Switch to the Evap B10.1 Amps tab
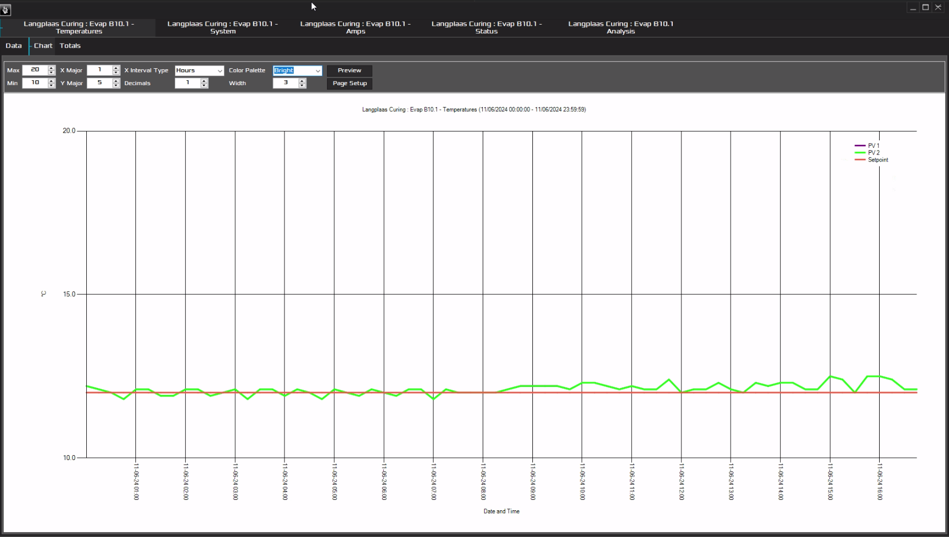The image size is (949, 537). (355, 27)
